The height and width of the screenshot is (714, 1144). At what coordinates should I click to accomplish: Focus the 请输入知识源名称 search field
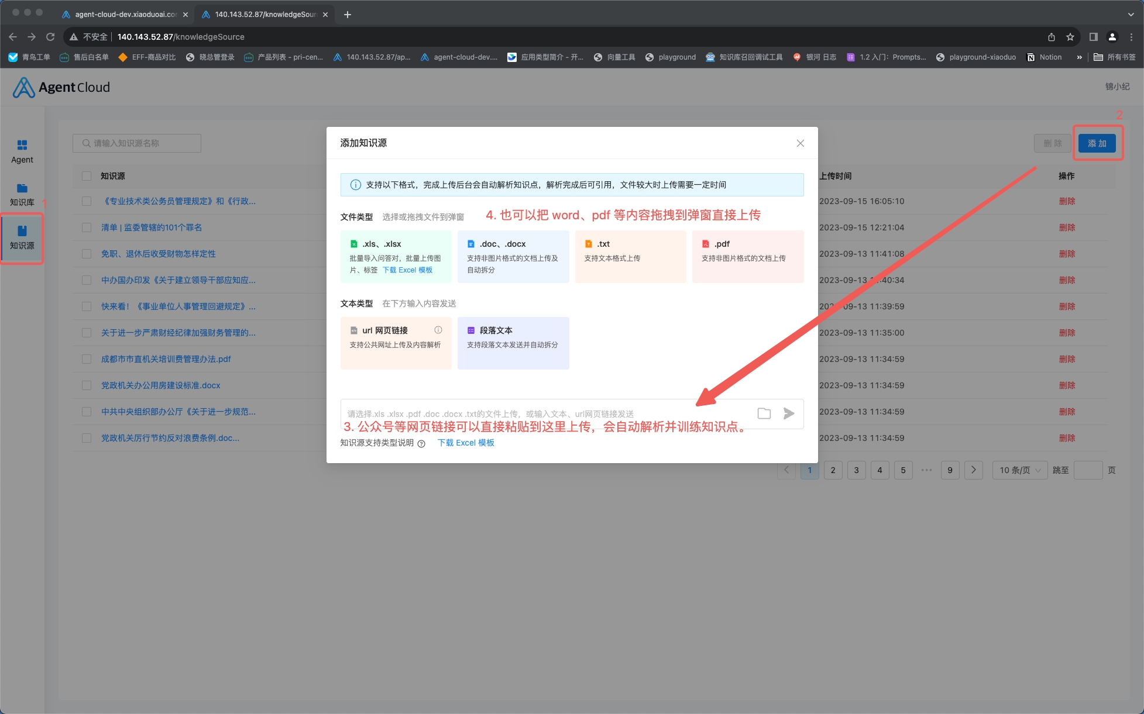click(137, 143)
